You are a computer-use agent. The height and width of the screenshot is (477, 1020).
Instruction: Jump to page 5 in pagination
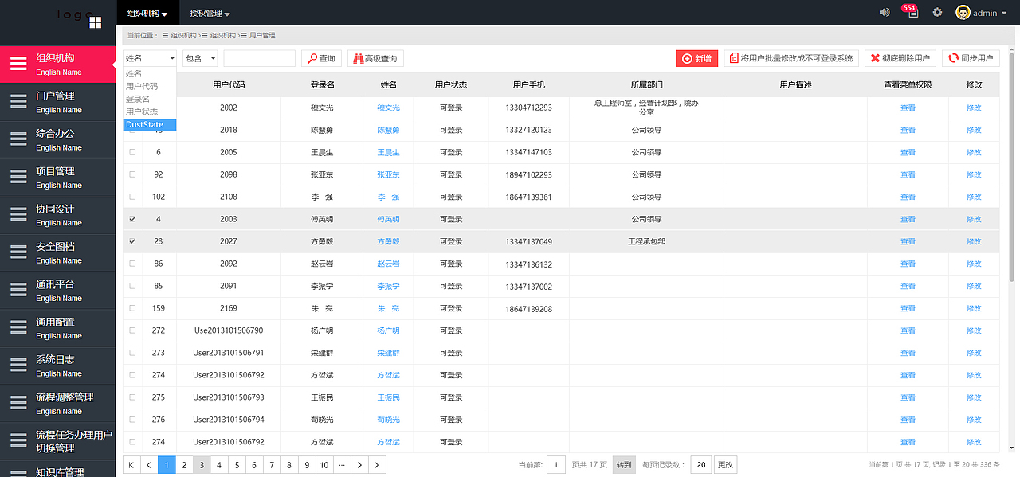(x=236, y=464)
